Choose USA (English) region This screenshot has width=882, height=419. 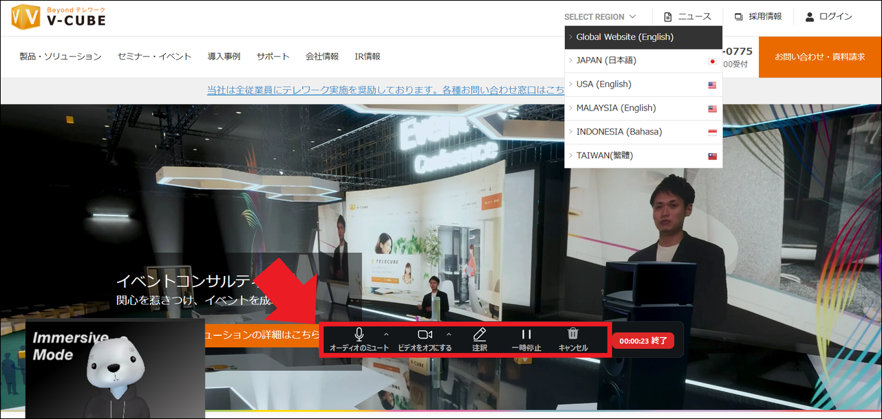[643, 84]
